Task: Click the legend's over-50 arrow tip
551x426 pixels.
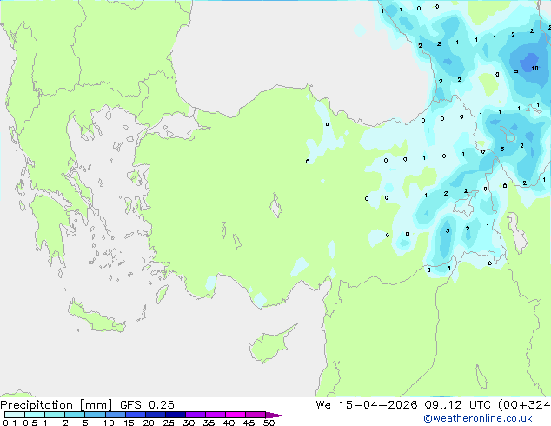Action: point(275,415)
